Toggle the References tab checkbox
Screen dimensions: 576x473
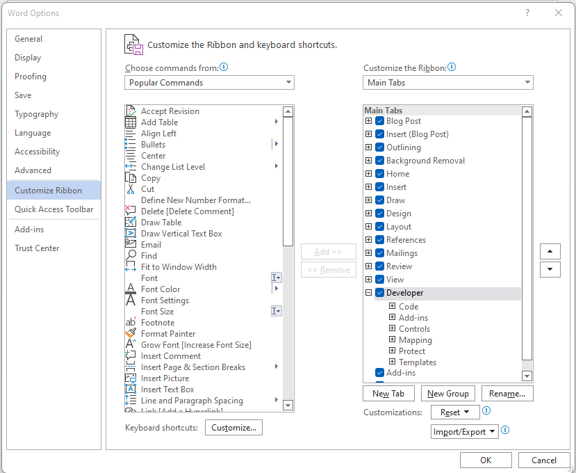tap(380, 240)
